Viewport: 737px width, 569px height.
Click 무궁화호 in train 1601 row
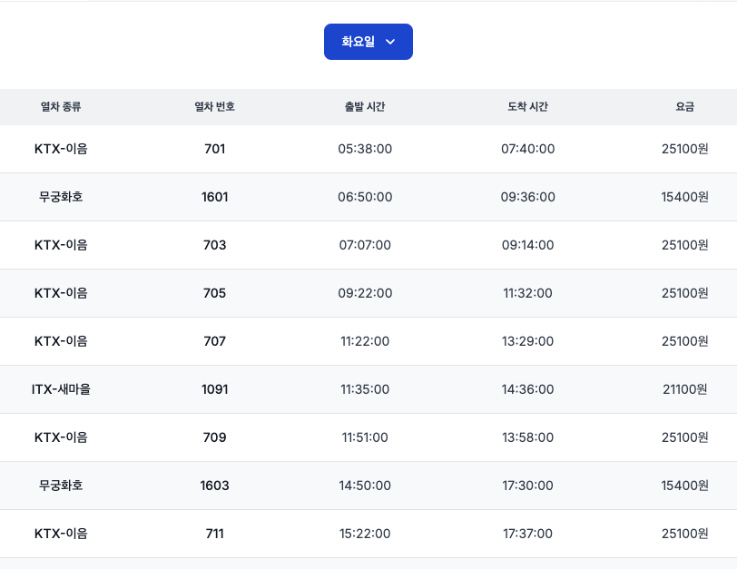(x=61, y=197)
